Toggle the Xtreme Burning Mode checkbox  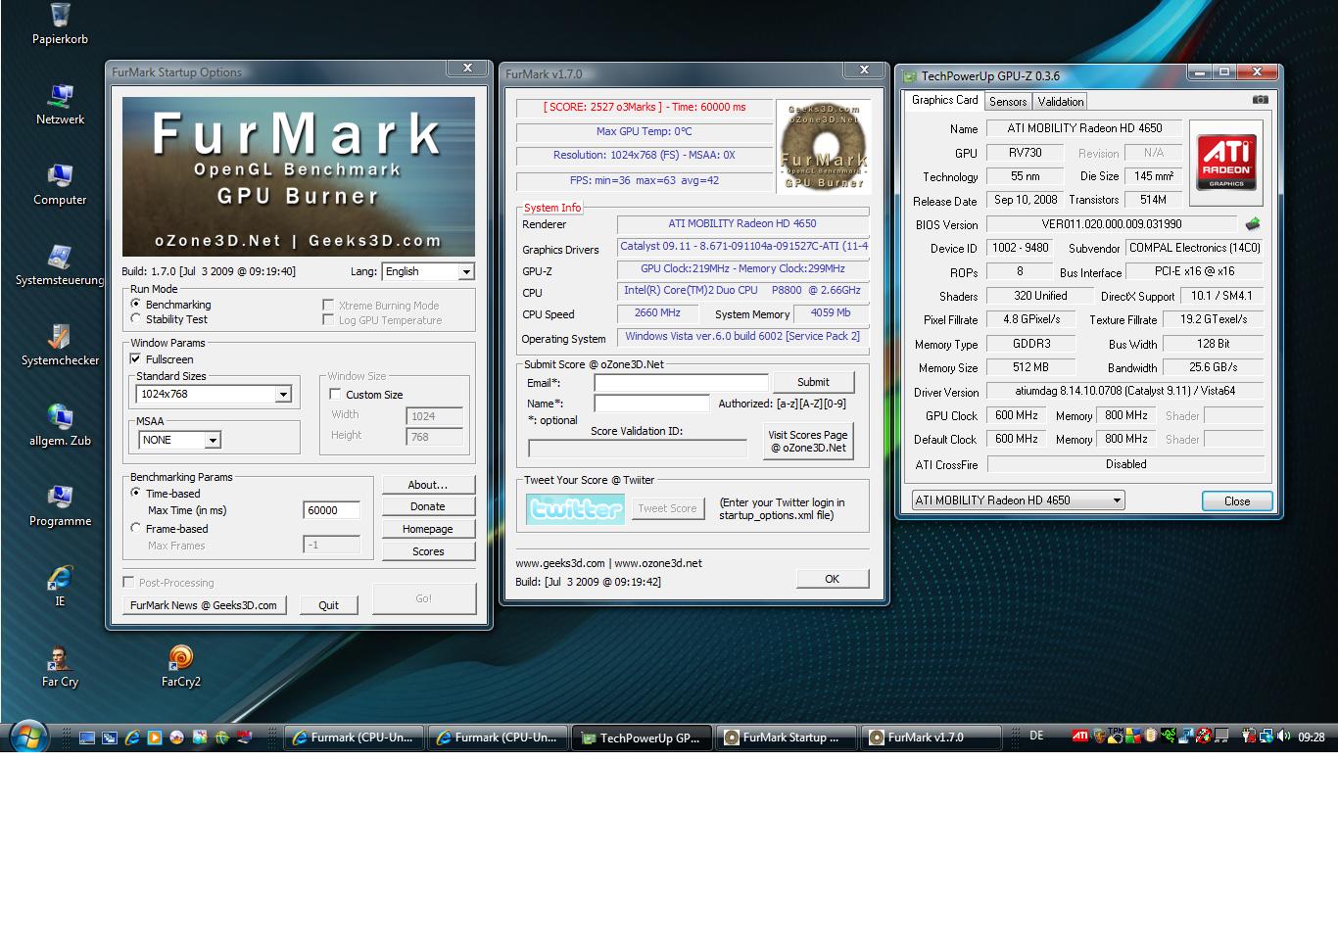tap(328, 306)
